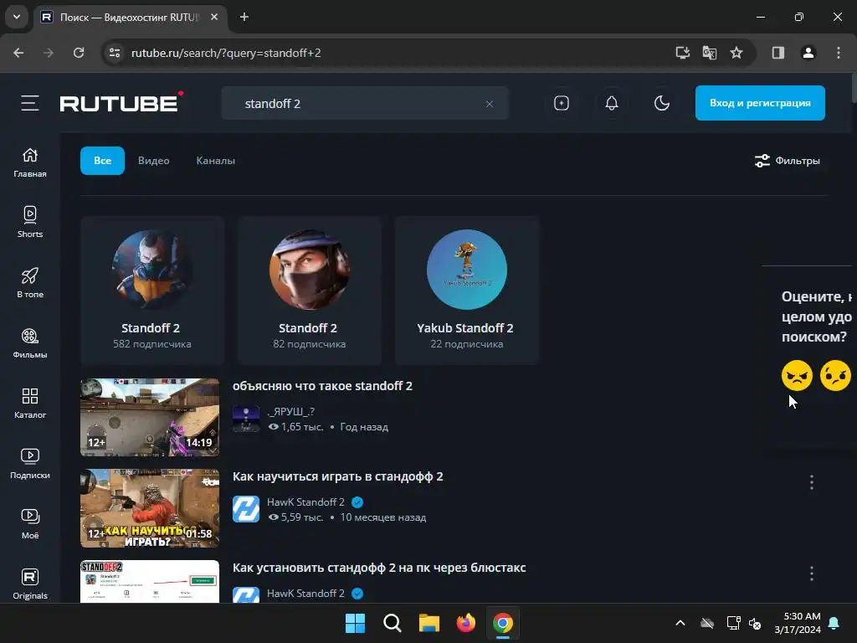The image size is (857, 643).
Task: Close the Поиск — Видеохостинг RUTUBE tab
Action: 214,17
